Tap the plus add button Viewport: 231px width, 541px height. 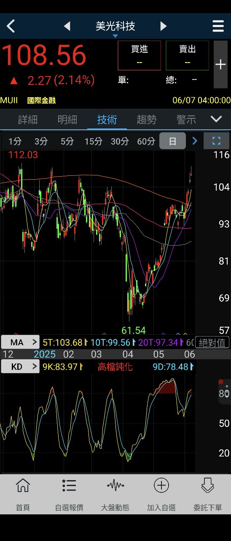(x=220, y=64)
